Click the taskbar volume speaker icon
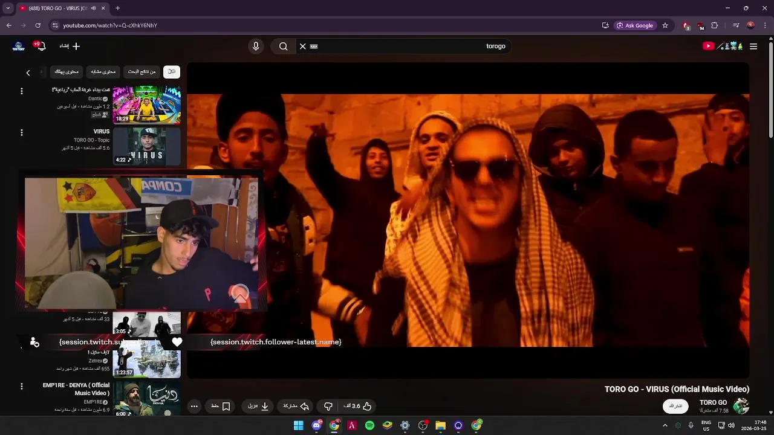 pyautogui.click(x=731, y=425)
